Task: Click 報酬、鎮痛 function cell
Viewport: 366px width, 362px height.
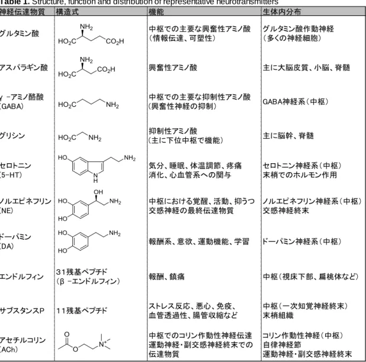Action: (x=166, y=277)
